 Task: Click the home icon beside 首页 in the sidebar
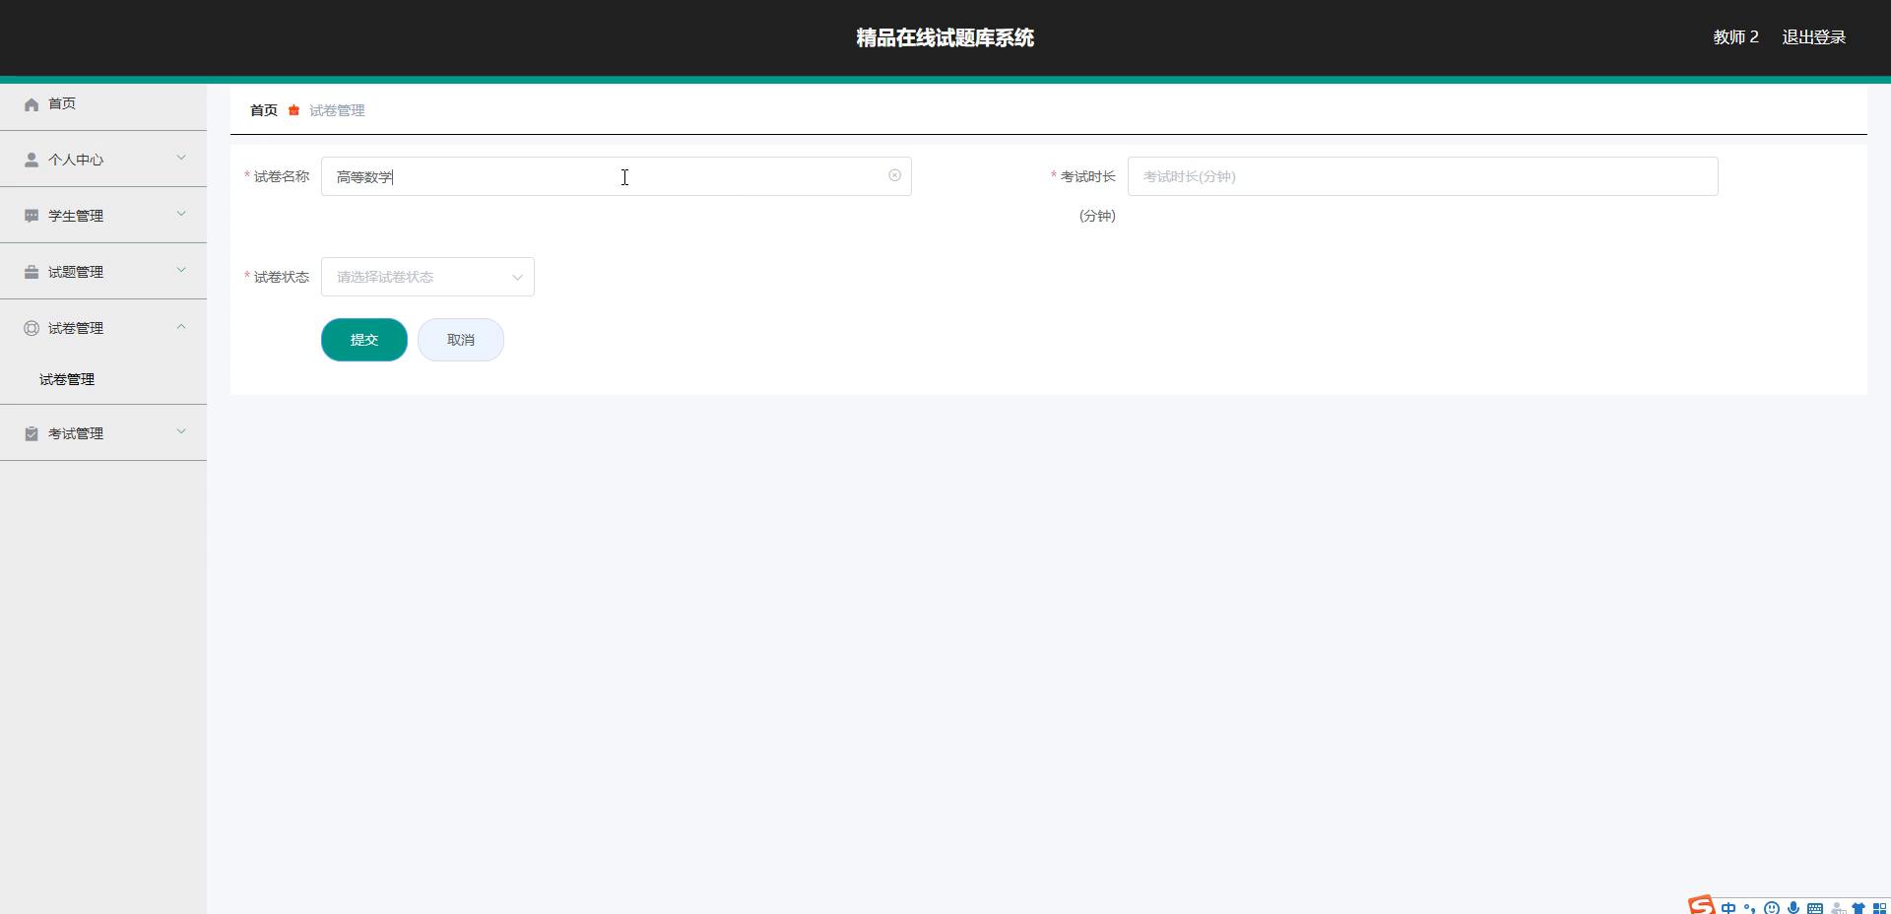[x=32, y=104]
